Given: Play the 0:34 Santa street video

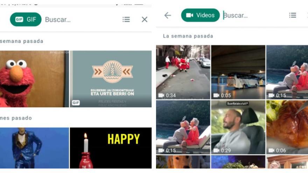Looking at the screenshot, I should pyautogui.click(x=183, y=72).
